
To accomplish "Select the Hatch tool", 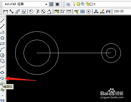I will coord(2,100).
